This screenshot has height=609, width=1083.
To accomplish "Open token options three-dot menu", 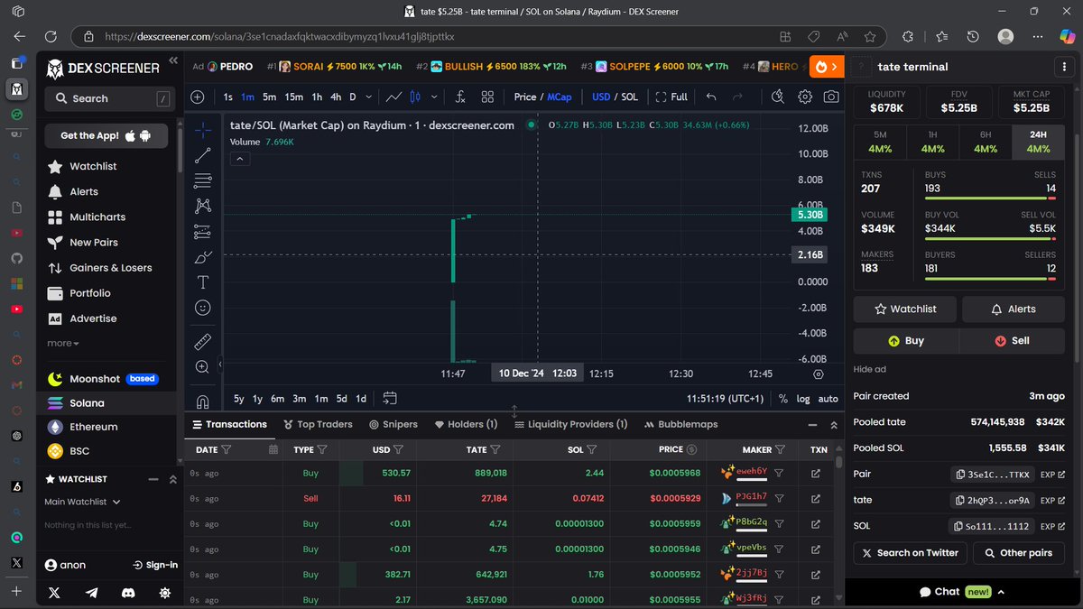I will pos(1062,67).
